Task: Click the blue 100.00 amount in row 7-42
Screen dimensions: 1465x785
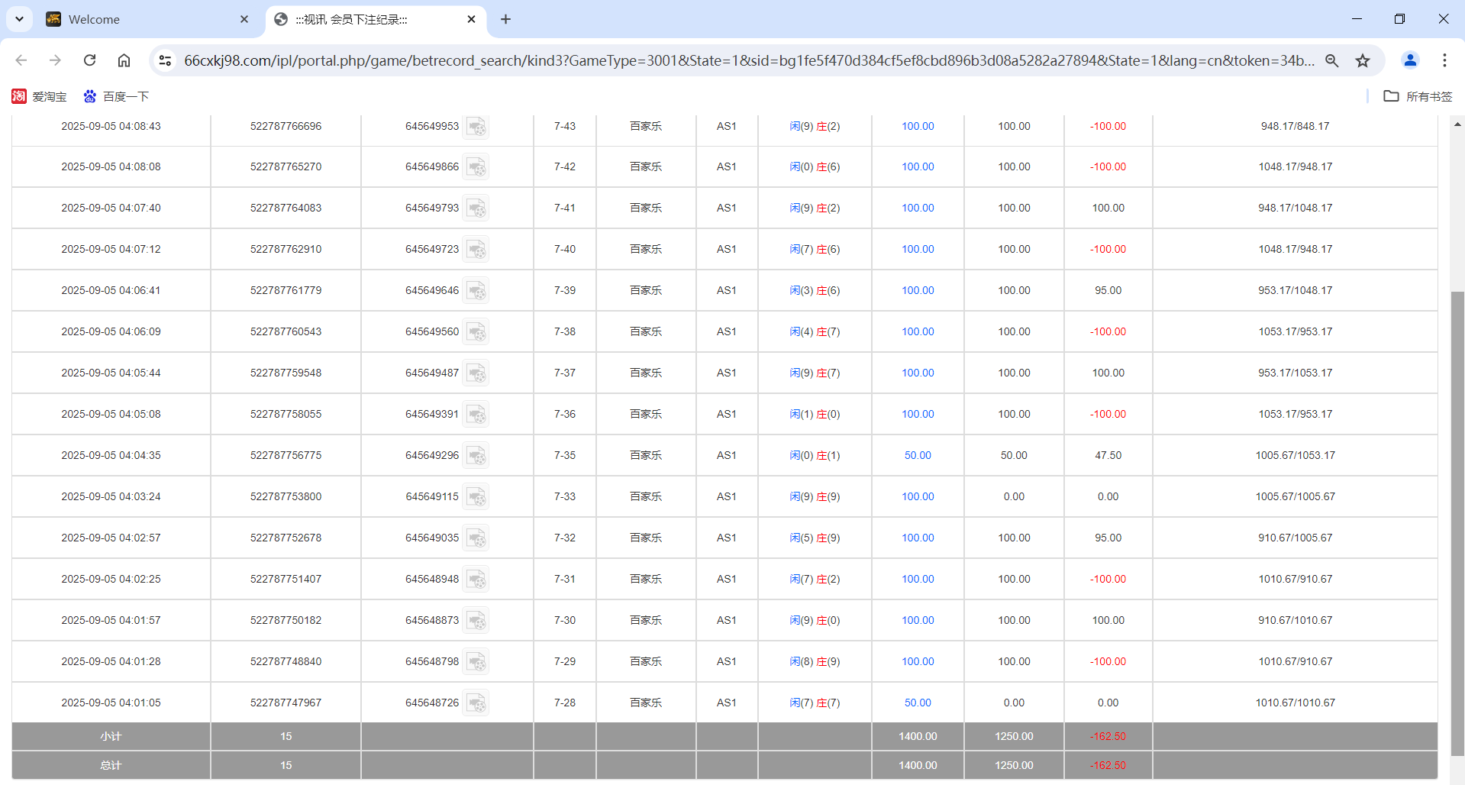Action: tap(917, 166)
